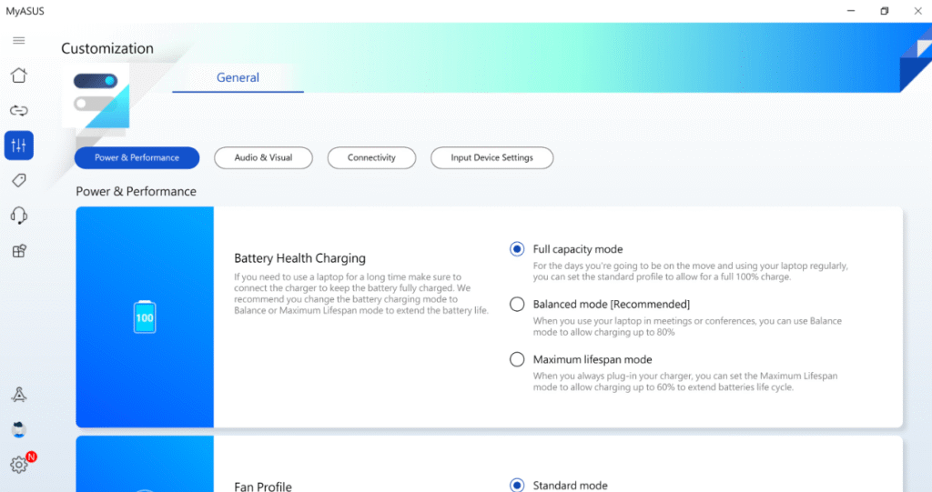This screenshot has height=492, width=932.
Task: Minimize the MyASUS window
Action: (851, 11)
